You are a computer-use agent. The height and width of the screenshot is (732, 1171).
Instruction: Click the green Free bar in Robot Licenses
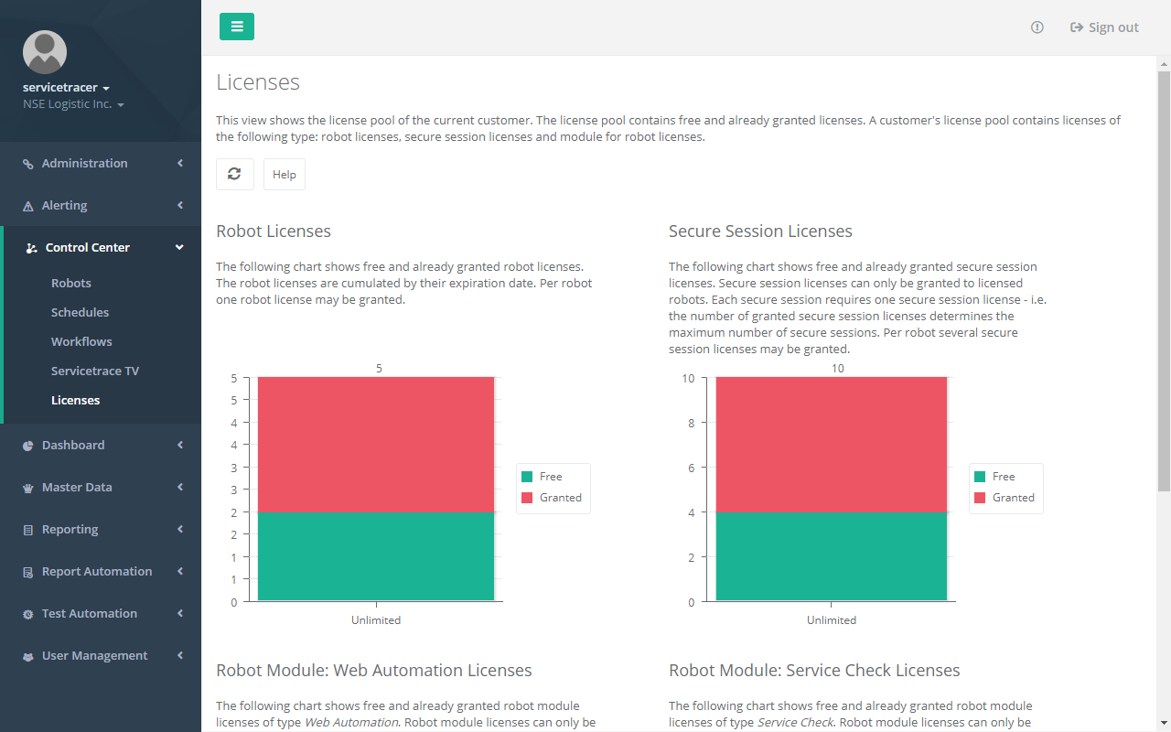coord(376,556)
